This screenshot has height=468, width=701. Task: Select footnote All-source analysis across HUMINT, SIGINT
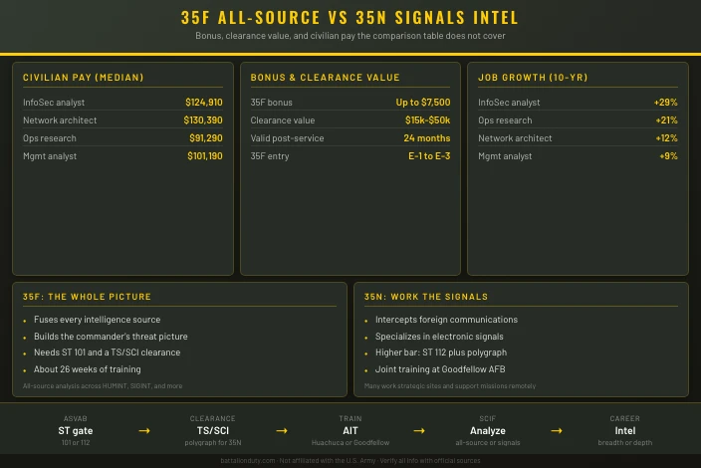pyautogui.click(x=103, y=385)
